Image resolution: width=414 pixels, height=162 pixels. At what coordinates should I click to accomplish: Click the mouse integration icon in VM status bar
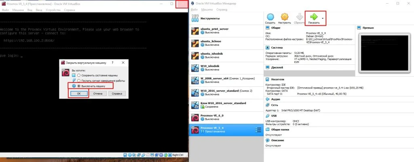(x=165, y=155)
